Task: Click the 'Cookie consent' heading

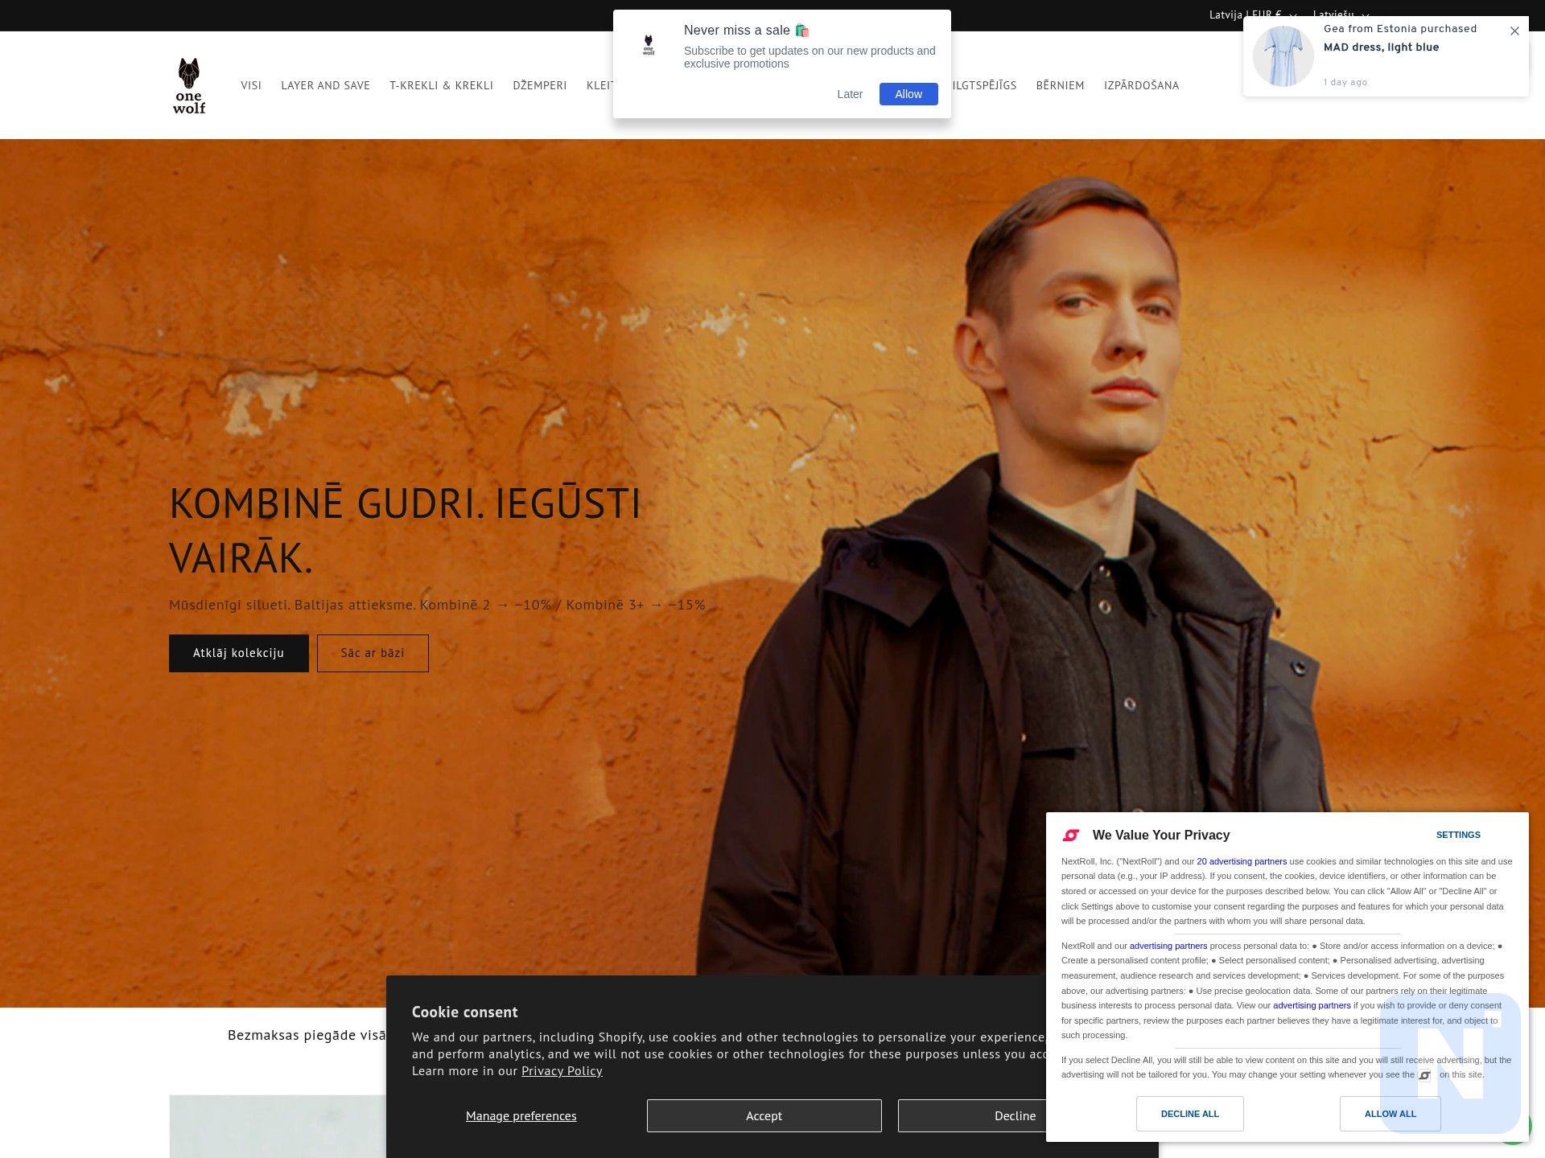Action: click(x=465, y=1012)
